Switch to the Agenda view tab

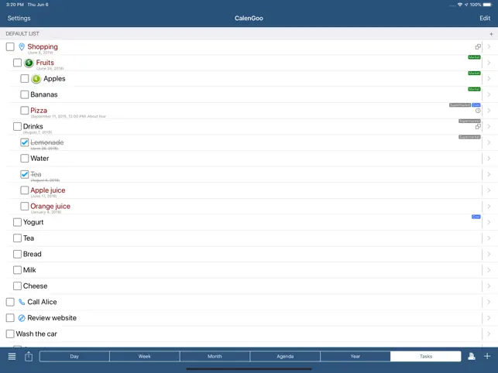point(285,356)
